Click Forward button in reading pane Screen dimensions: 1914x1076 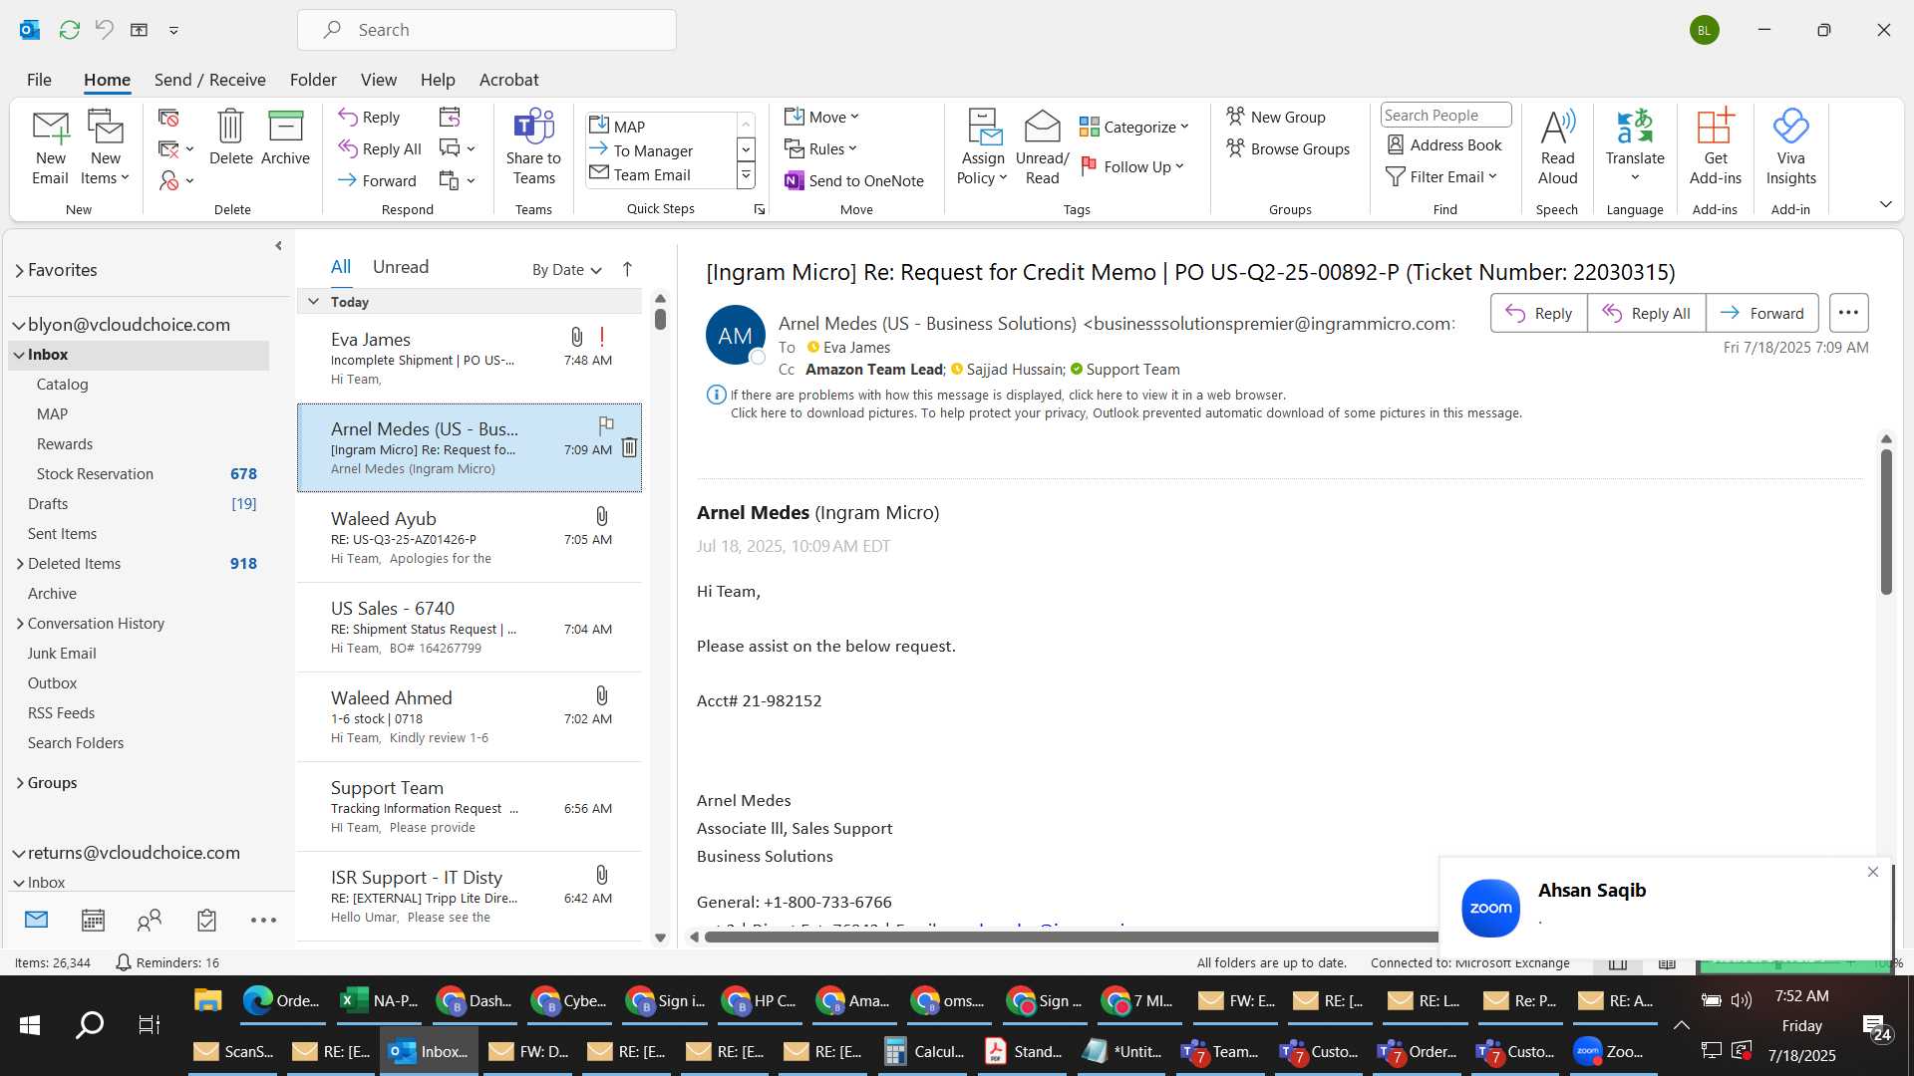1761,313
